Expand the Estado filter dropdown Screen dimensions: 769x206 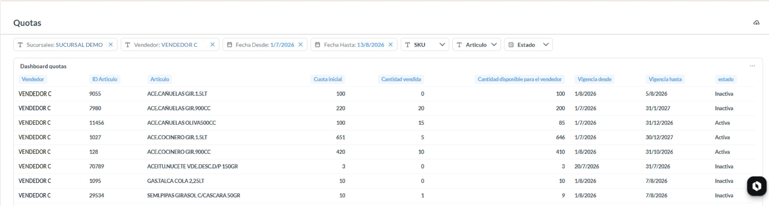(546, 44)
